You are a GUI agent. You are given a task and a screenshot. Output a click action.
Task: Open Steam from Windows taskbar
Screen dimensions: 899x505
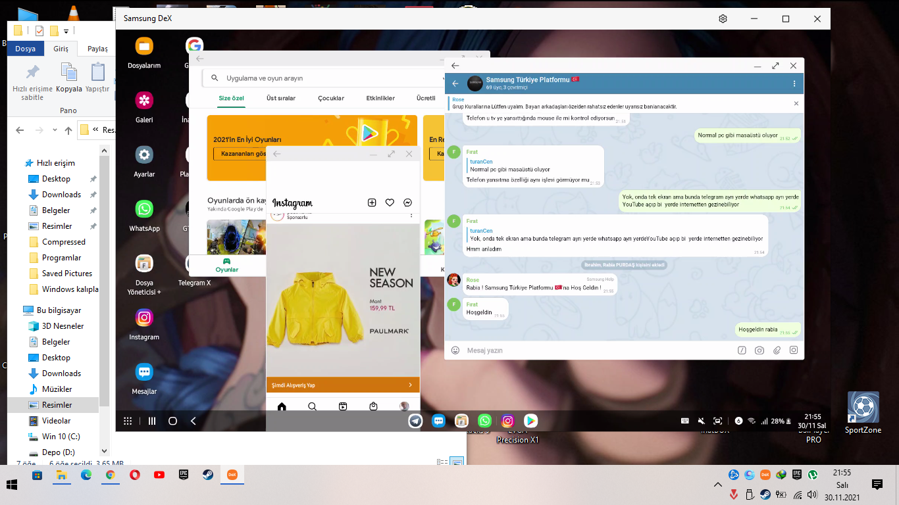(x=207, y=475)
